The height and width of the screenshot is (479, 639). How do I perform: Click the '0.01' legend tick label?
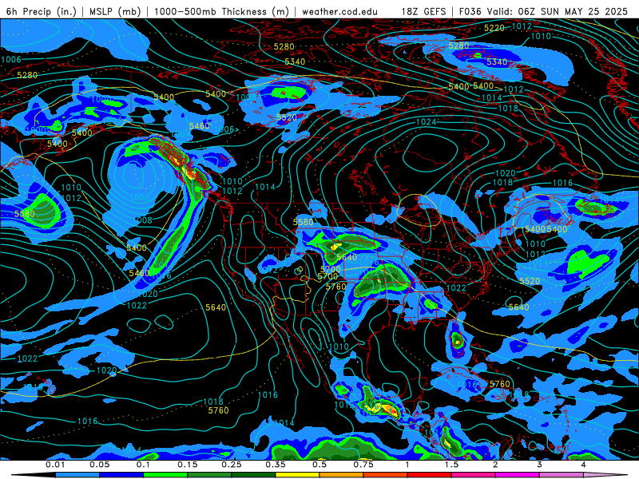[x=55, y=465]
